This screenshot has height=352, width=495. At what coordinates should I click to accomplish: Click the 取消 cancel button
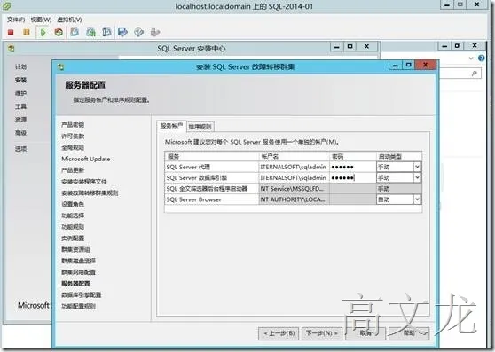(x=365, y=333)
